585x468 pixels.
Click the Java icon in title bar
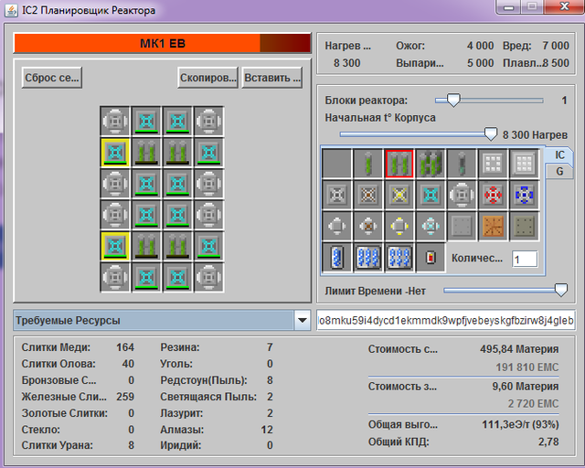(11, 10)
